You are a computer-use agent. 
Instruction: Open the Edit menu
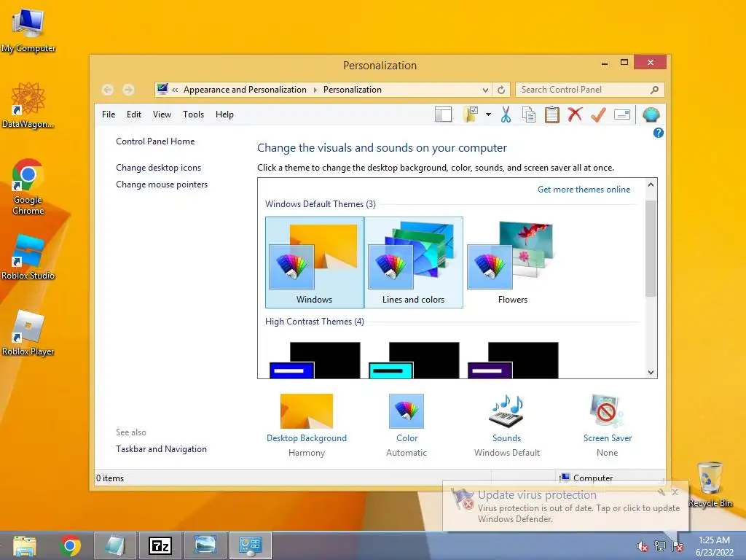pos(134,114)
